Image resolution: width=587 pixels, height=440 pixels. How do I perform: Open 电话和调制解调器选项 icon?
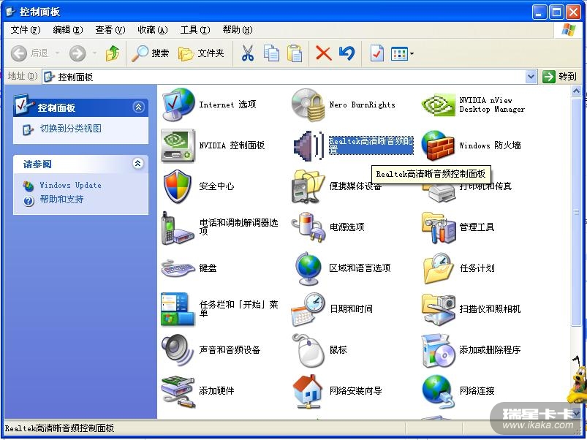coord(178,227)
